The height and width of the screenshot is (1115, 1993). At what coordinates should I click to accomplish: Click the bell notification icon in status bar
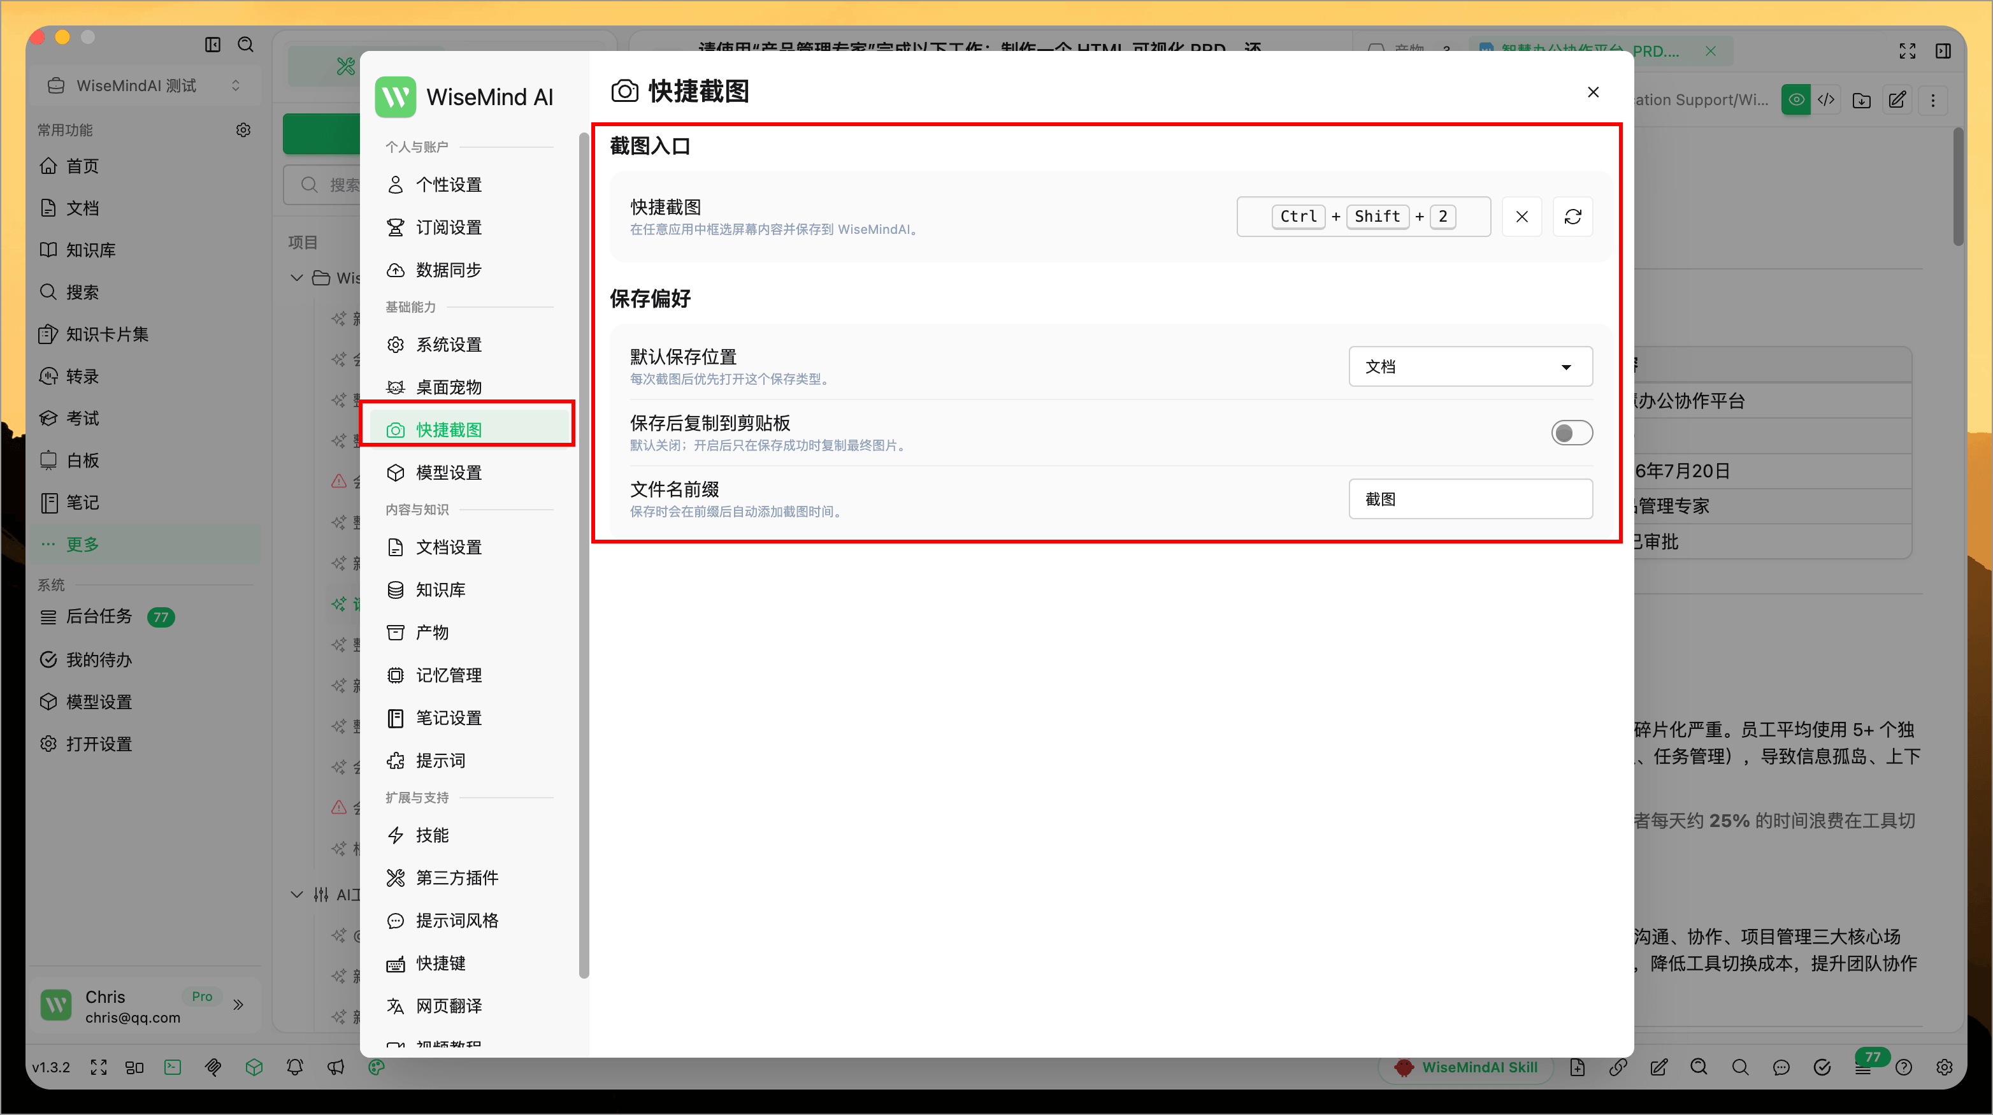(x=295, y=1068)
